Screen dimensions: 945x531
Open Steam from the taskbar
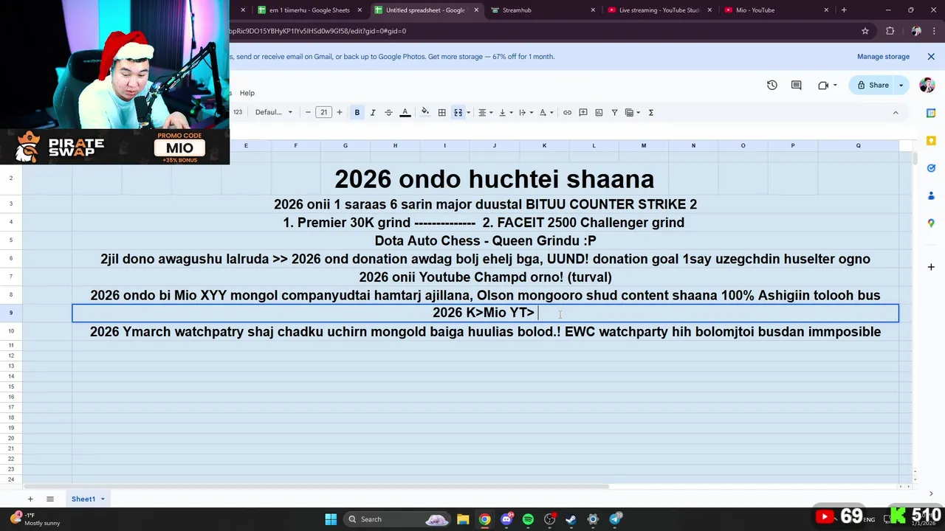(571, 519)
